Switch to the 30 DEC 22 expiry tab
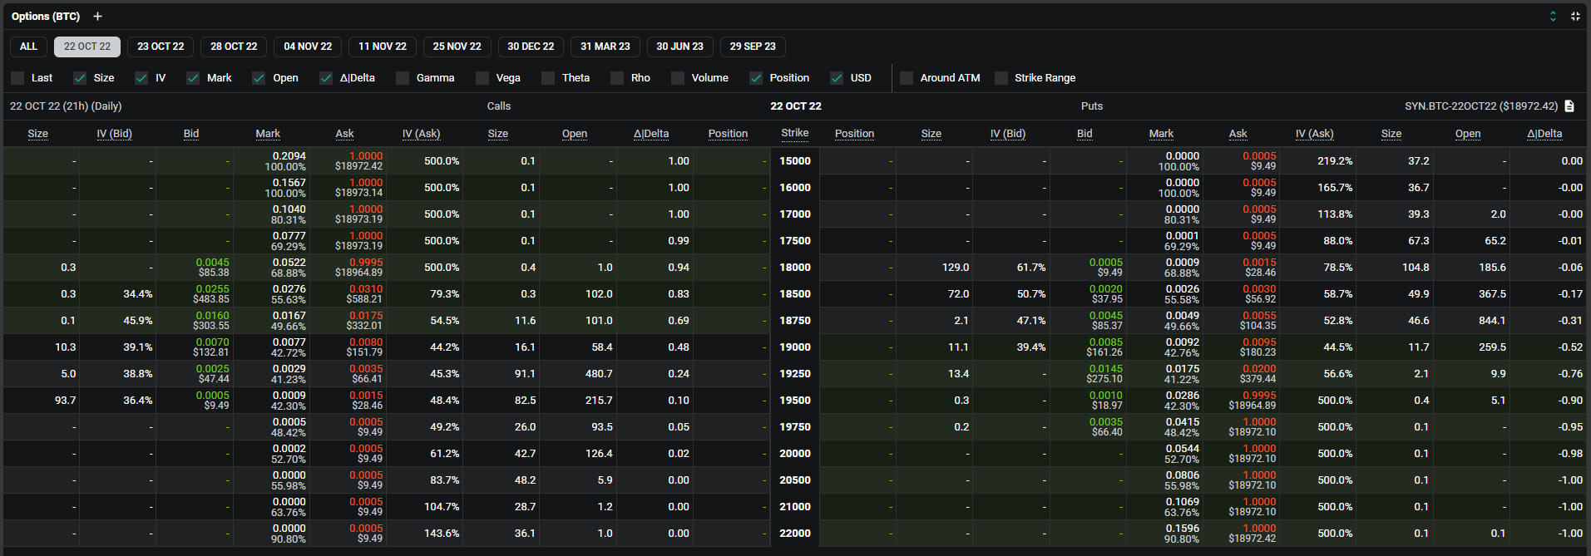1591x556 pixels. click(531, 47)
